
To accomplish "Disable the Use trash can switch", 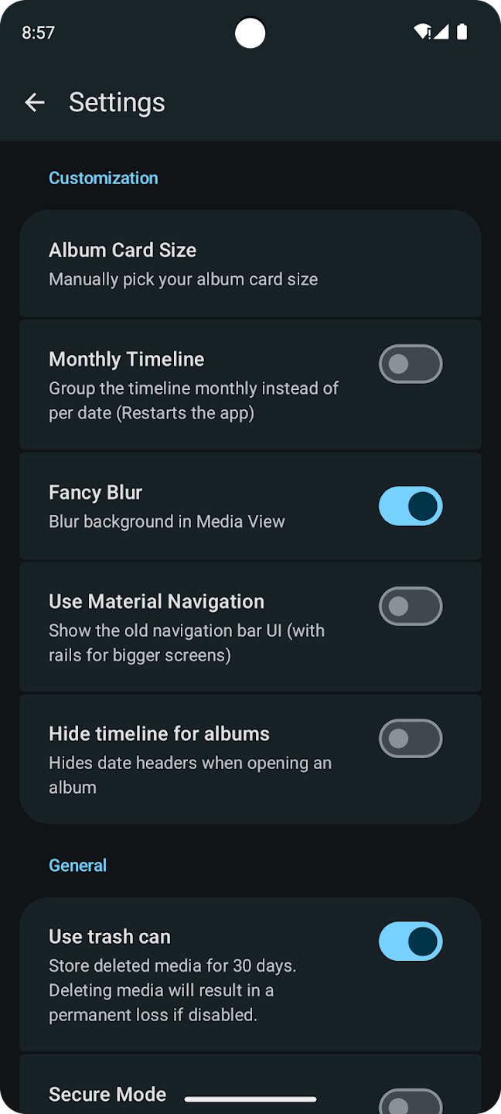I will [411, 941].
